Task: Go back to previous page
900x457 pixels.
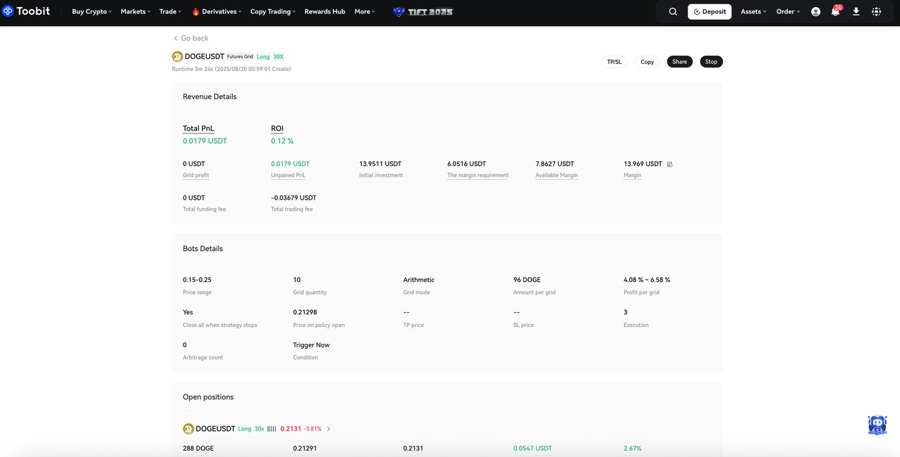Action: pyautogui.click(x=191, y=38)
